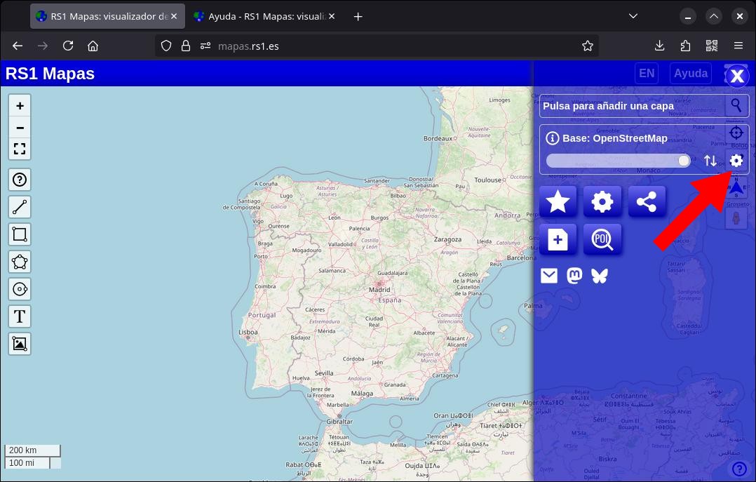This screenshot has height=482, width=756.
Task: Click the Bordeaux label on the map
Action: (x=438, y=138)
